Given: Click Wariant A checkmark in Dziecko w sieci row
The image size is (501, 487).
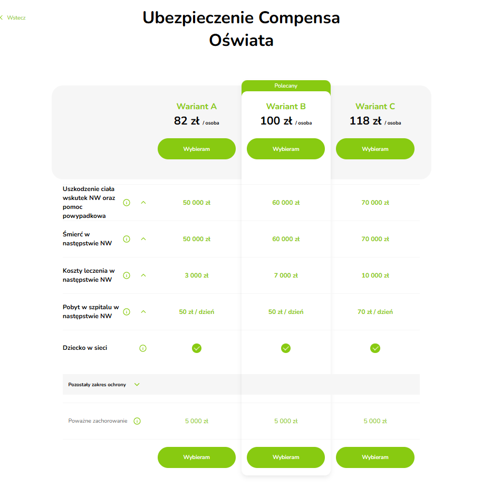Looking at the screenshot, I should coord(197,348).
